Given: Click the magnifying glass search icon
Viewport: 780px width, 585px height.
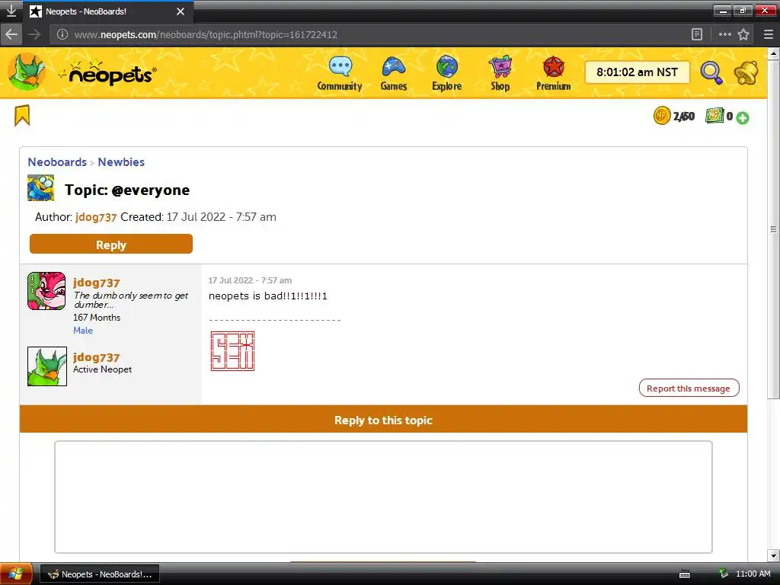Looking at the screenshot, I should pyautogui.click(x=711, y=73).
